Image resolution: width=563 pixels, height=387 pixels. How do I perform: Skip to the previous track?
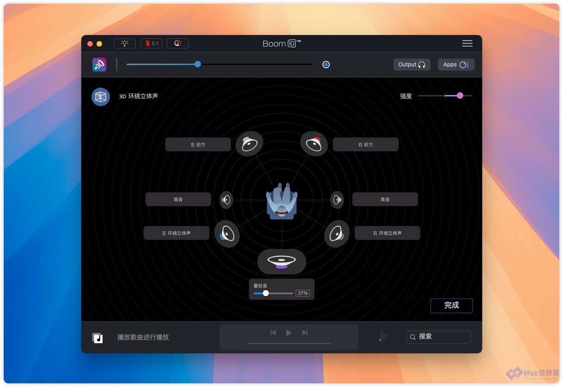click(273, 333)
